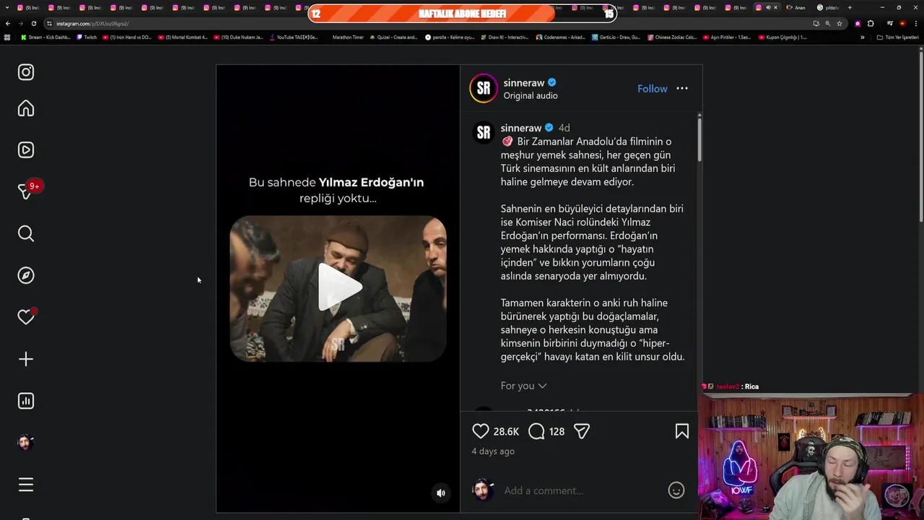Viewport: 924px width, 520px height.
Task: Create a new post with plus icon
Action: tap(26, 359)
